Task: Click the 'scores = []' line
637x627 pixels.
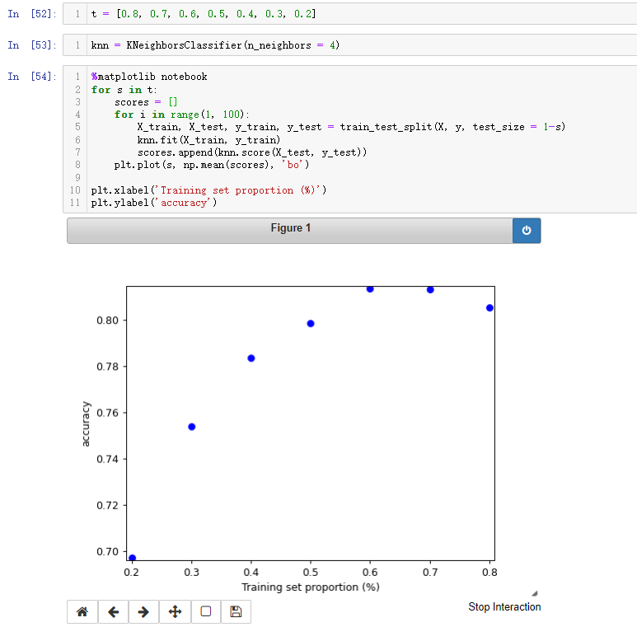Action: click(146, 102)
